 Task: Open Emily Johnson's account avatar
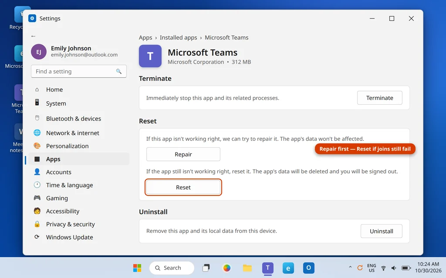point(39,52)
